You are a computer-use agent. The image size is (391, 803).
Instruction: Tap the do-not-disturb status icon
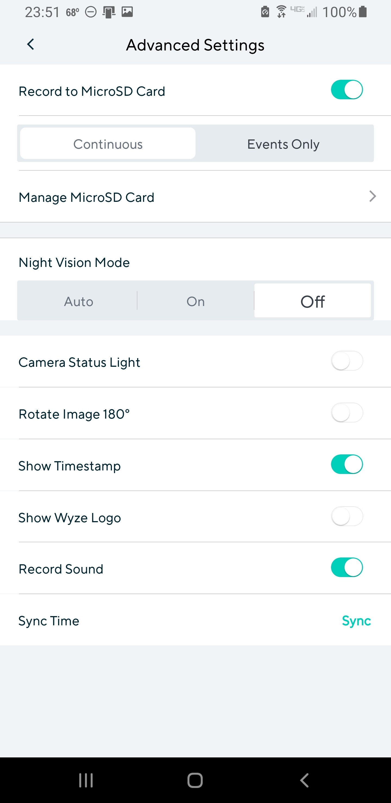tap(91, 12)
